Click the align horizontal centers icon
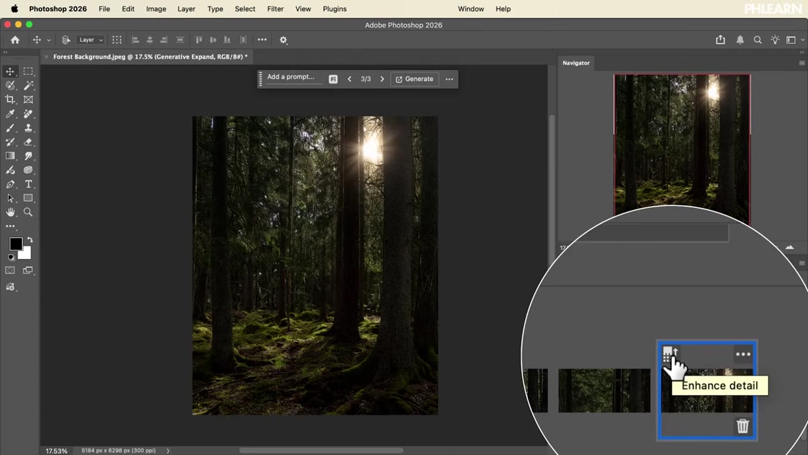The width and height of the screenshot is (808, 455). [149, 40]
